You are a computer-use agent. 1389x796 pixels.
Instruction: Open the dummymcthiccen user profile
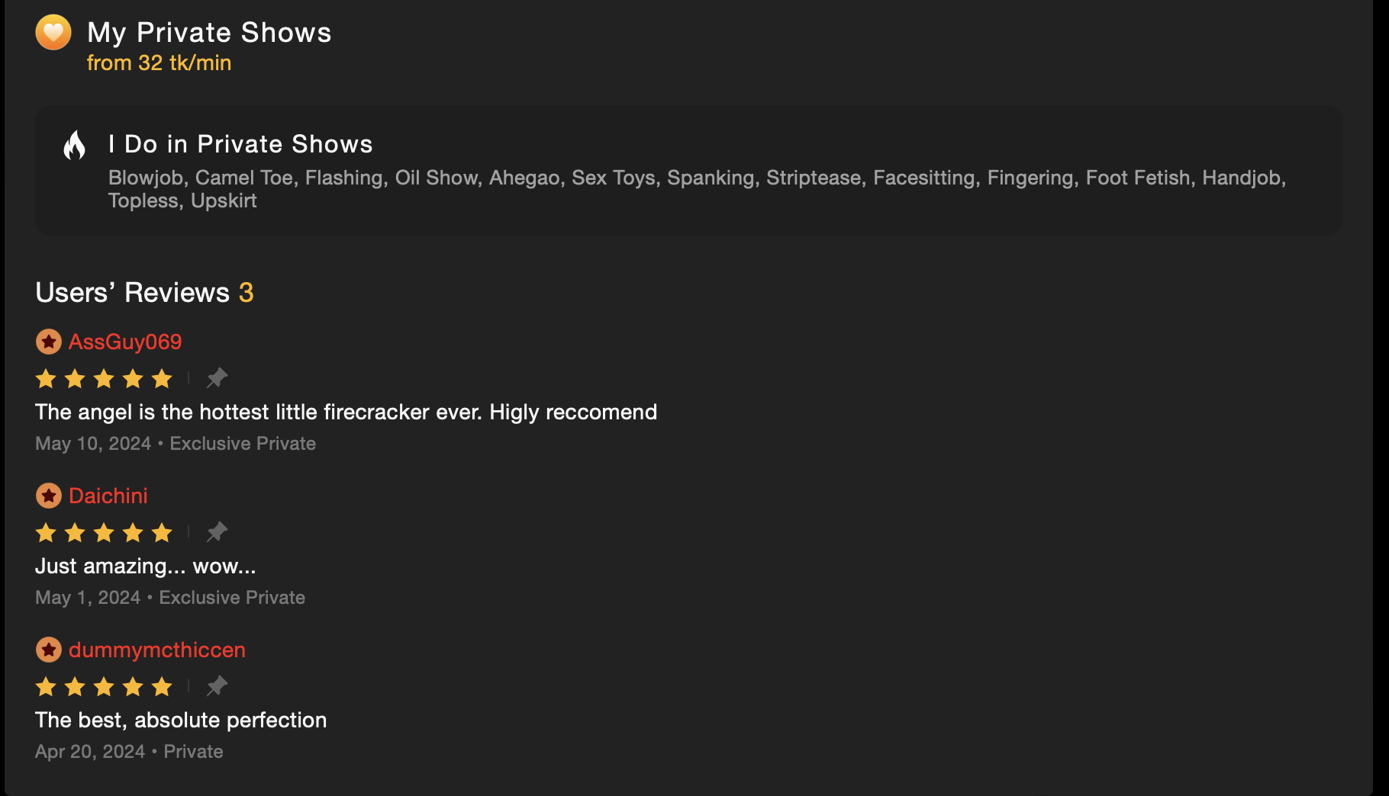(x=157, y=650)
